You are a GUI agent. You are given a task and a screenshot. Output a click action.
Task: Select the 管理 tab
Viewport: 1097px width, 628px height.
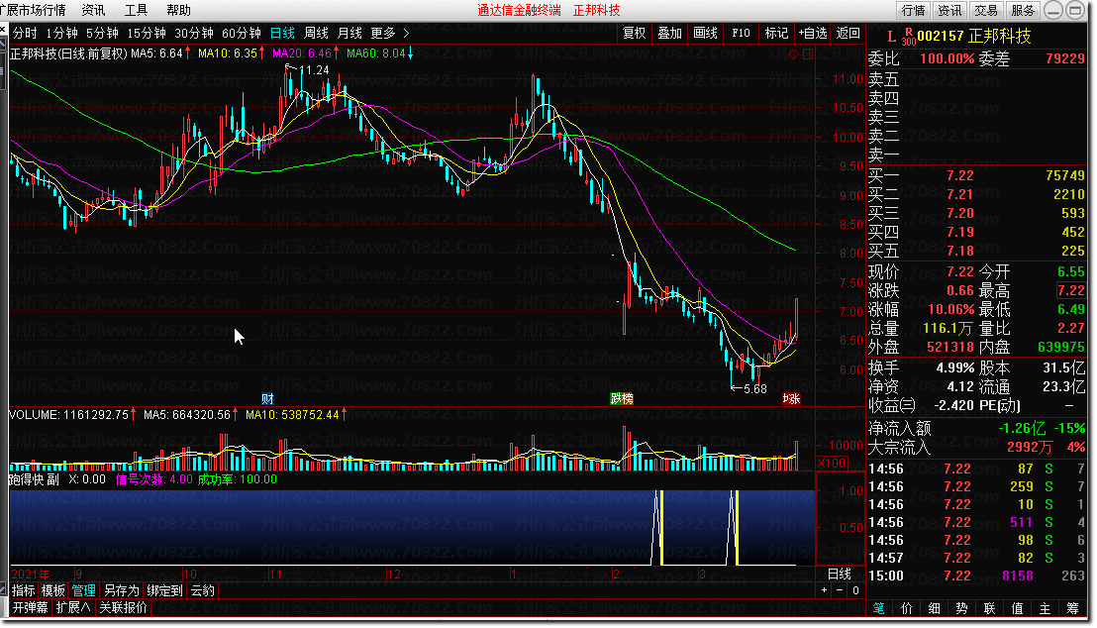pos(83,591)
